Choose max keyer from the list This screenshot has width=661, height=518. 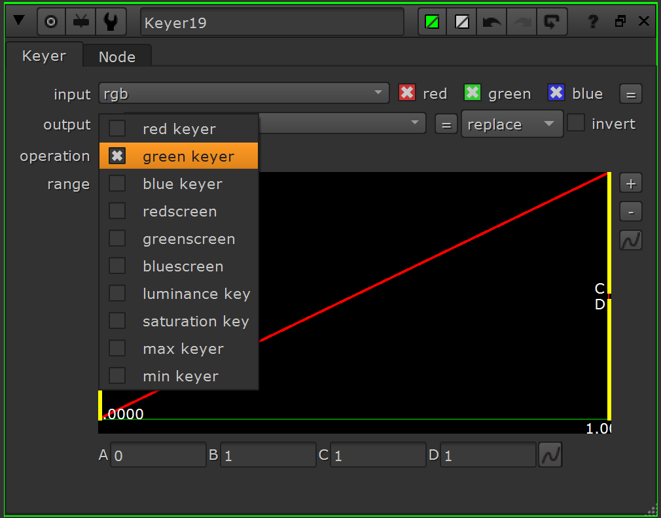click(179, 349)
